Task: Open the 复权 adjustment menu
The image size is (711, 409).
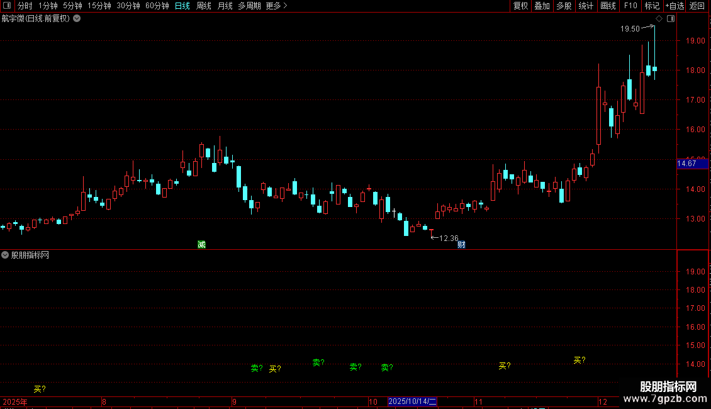Action: coord(520,6)
